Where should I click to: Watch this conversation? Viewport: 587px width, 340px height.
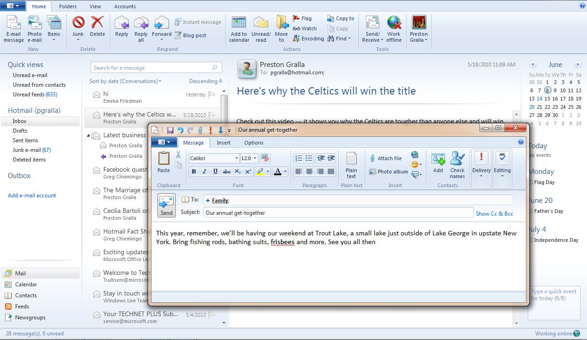tap(304, 28)
